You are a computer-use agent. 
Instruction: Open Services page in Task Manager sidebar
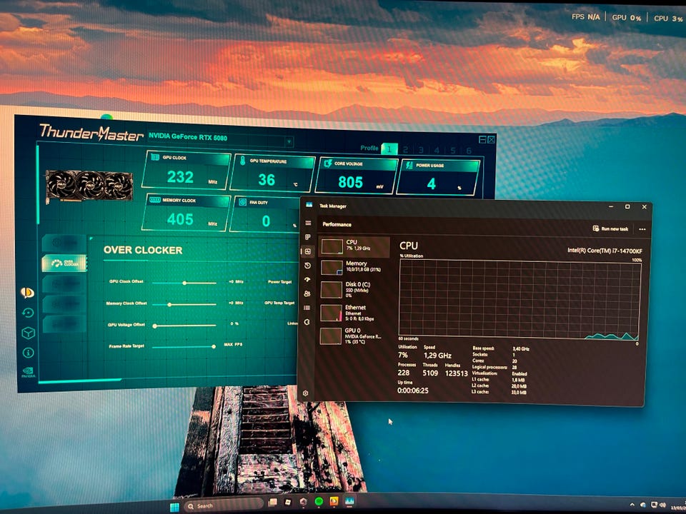pos(307,322)
